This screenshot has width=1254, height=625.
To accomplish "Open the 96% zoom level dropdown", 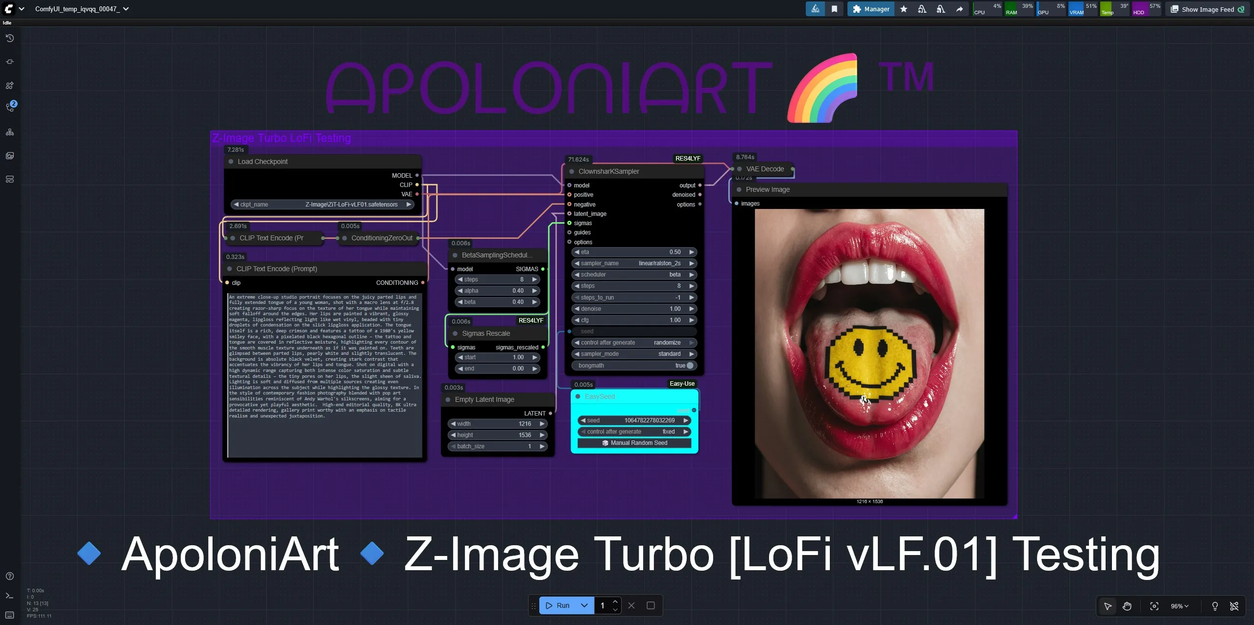I will 1180,606.
